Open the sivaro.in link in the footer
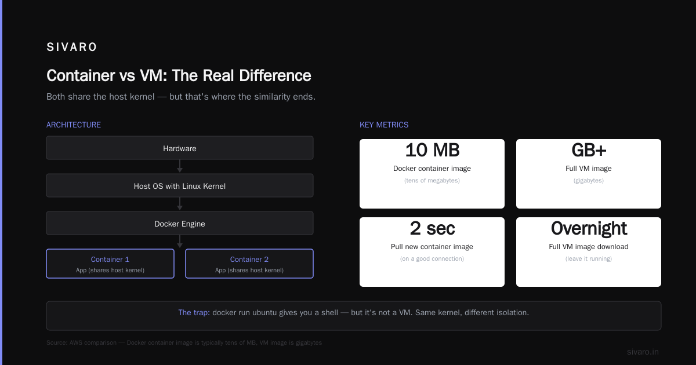The image size is (696, 365). [643, 352]
